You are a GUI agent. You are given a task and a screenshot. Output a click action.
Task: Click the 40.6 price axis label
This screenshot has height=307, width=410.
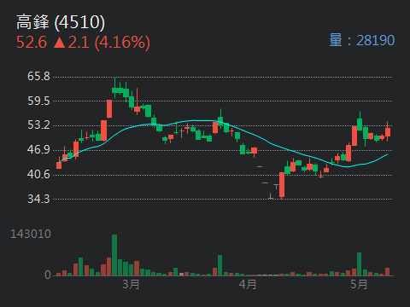tap(38, 174)
